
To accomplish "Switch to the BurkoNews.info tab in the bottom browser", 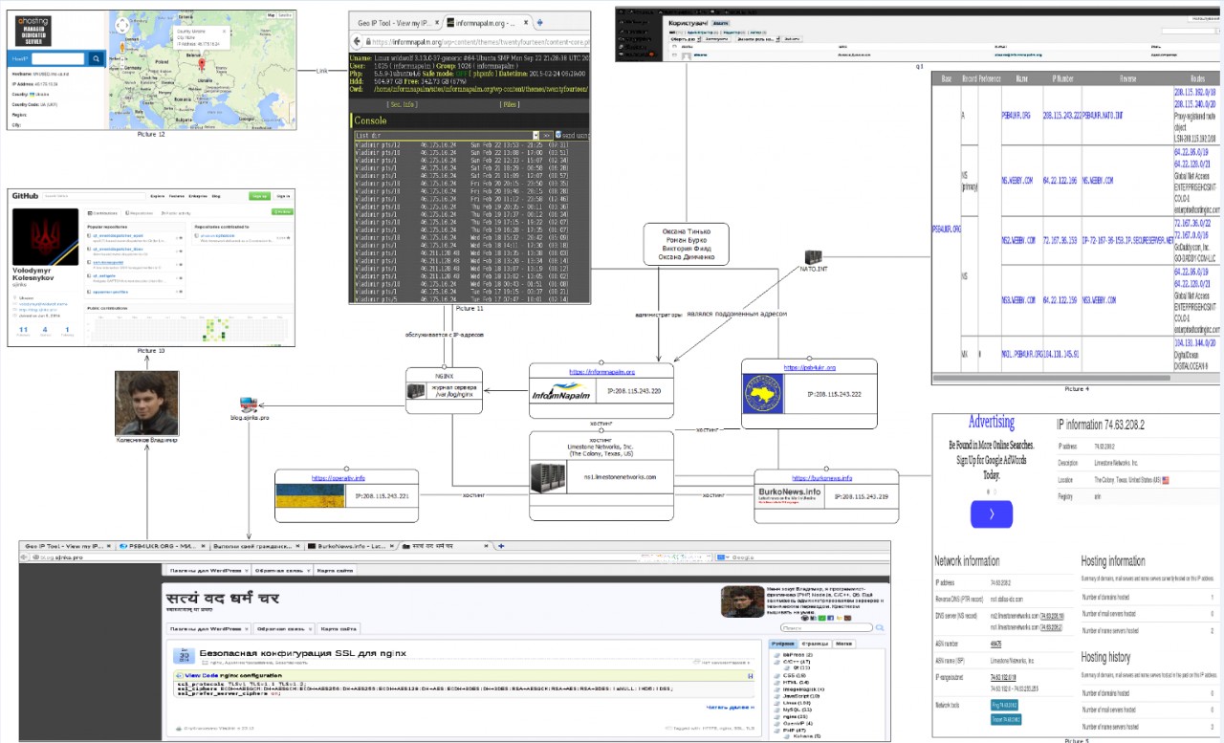I will pos(350,546).
